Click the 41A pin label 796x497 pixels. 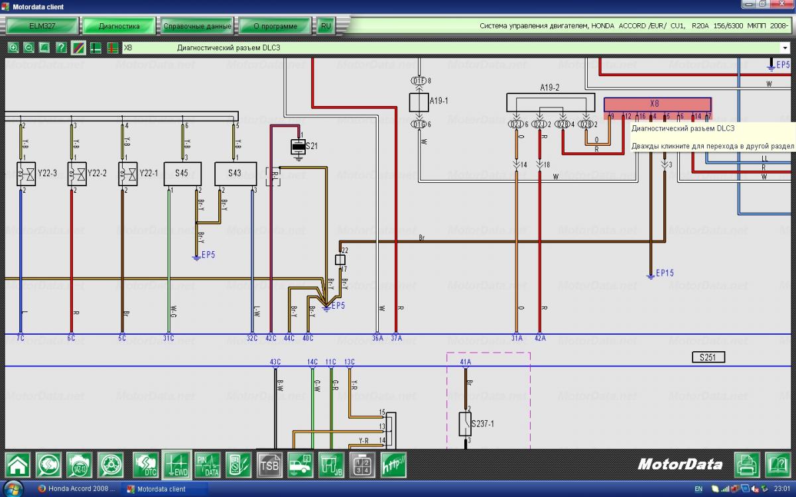[466, 362]
